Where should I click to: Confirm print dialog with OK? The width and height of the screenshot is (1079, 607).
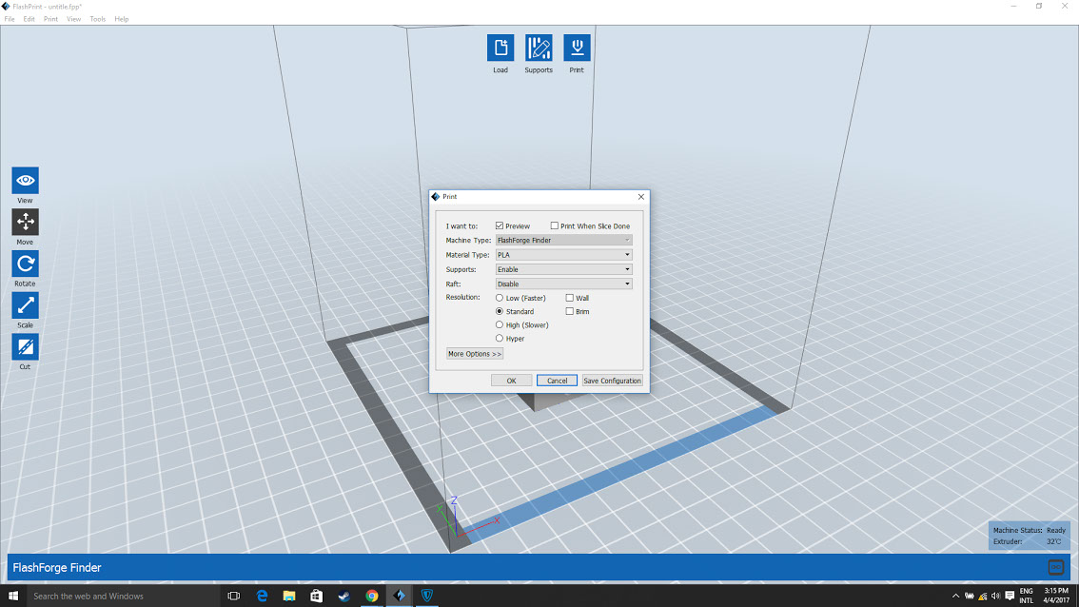(x=511, y=381)
